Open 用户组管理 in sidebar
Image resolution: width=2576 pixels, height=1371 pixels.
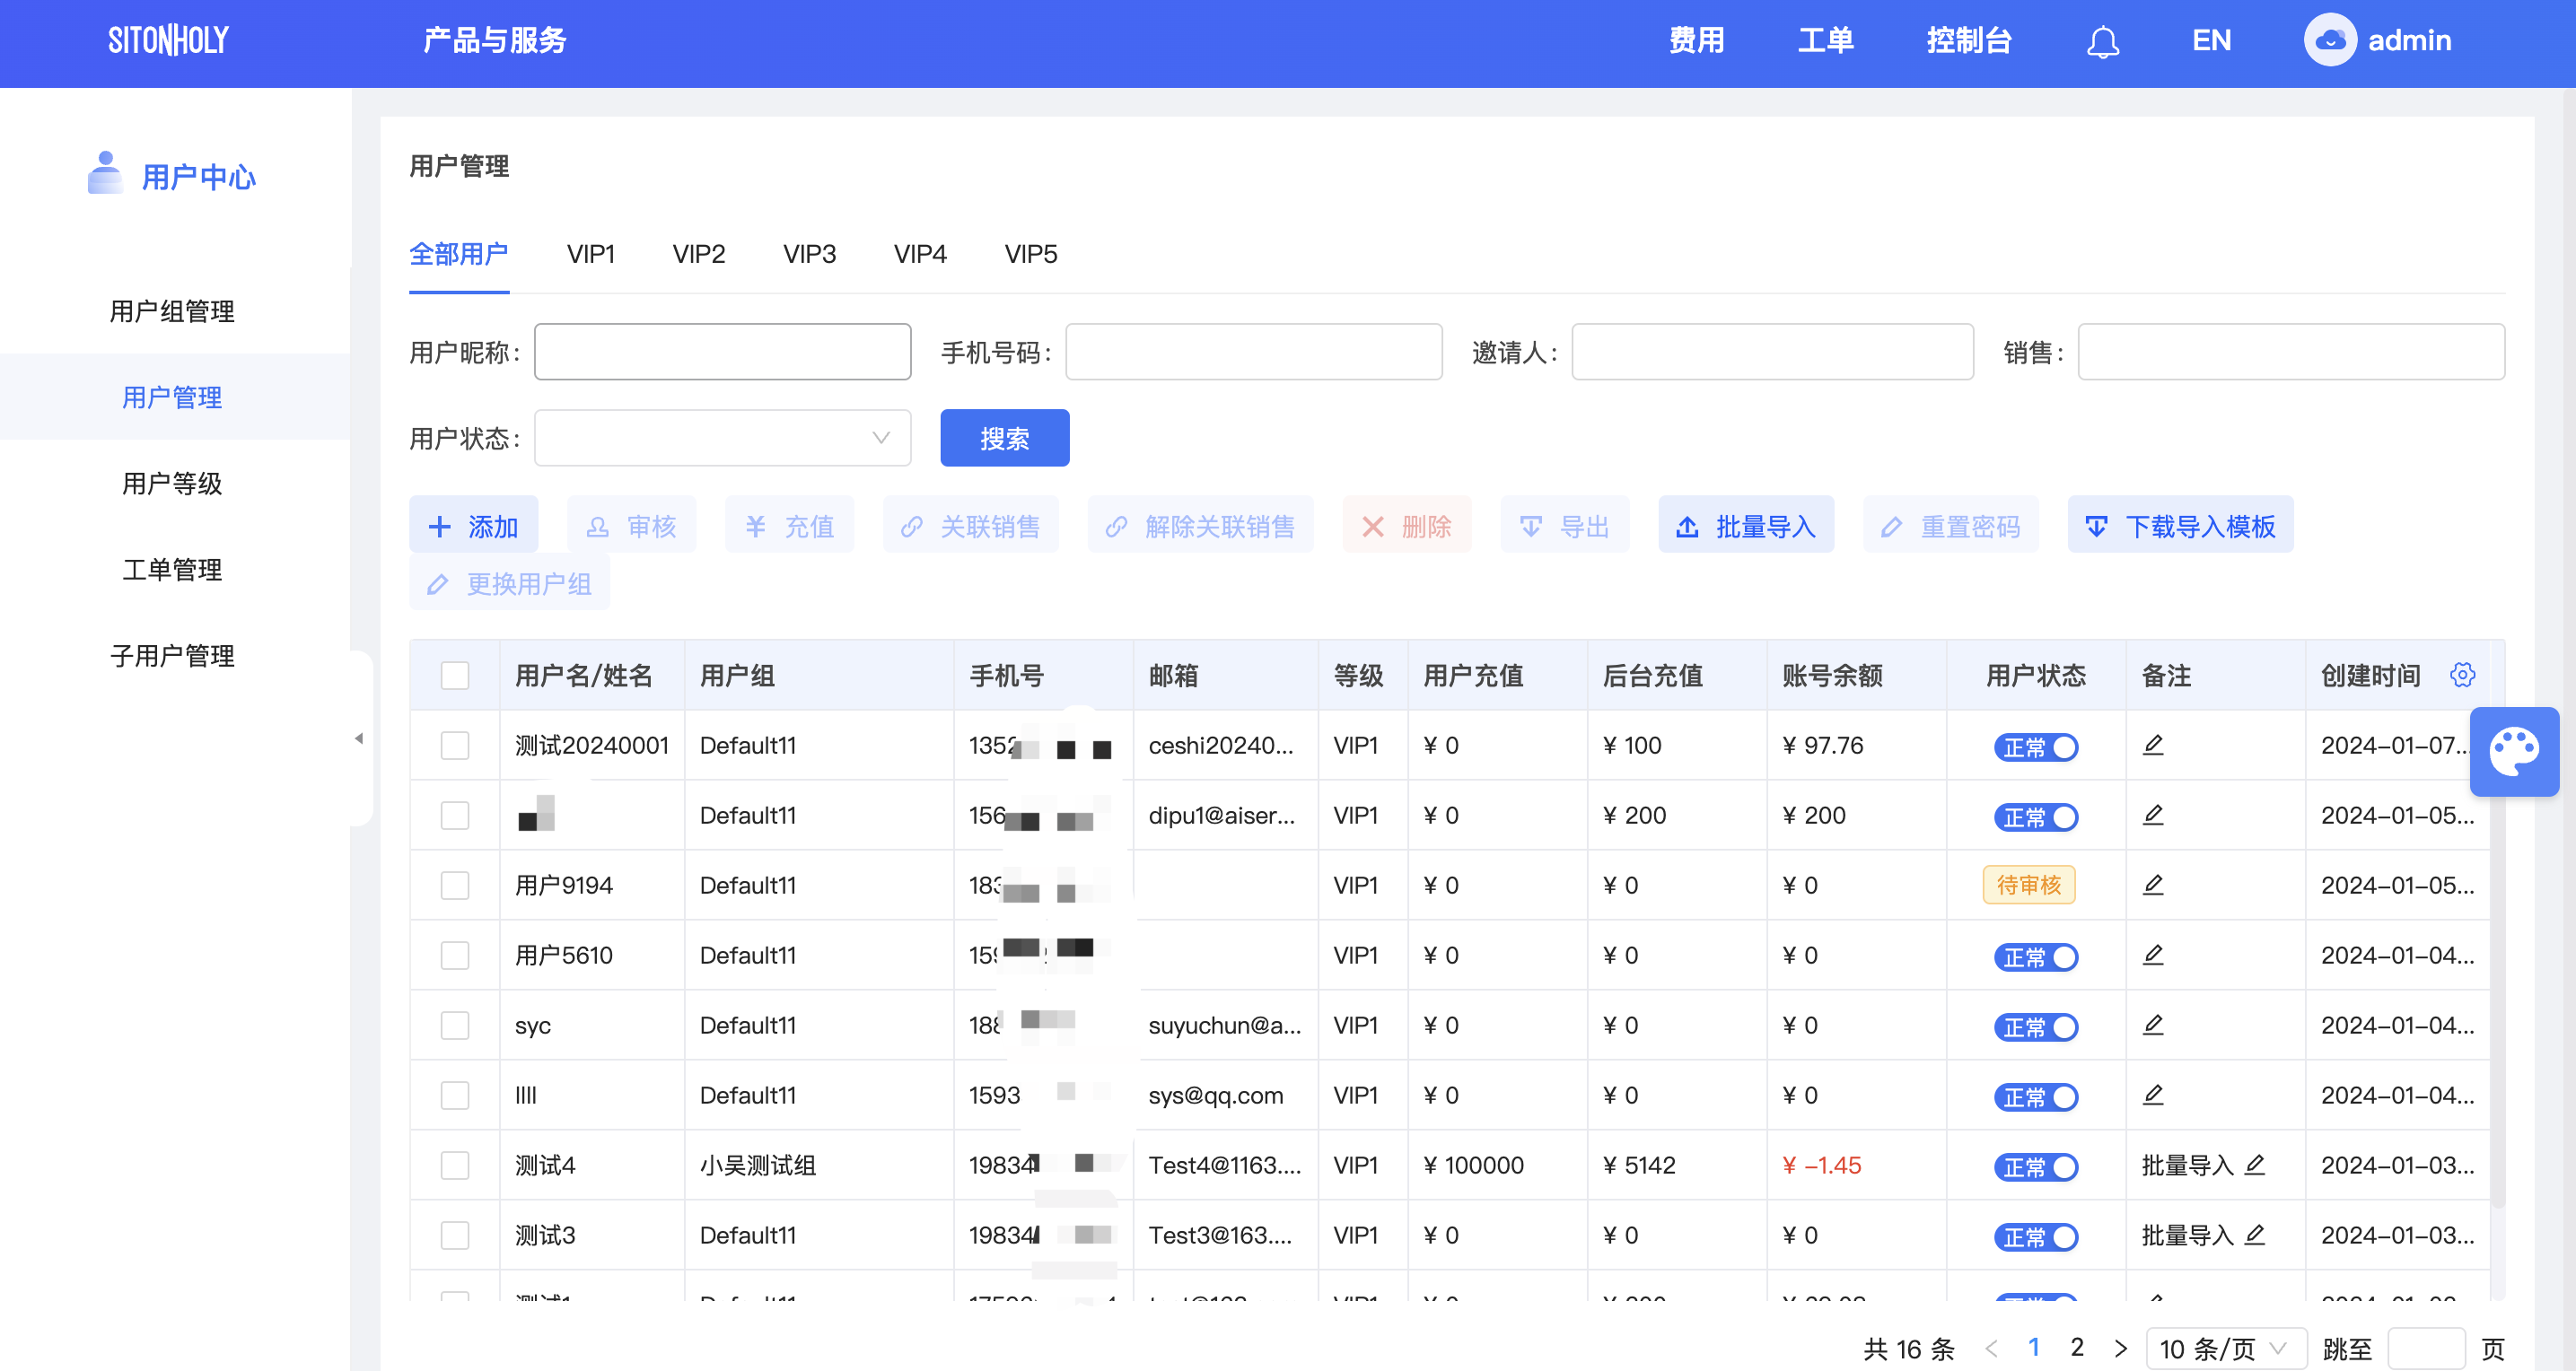[x=172, y=311]
